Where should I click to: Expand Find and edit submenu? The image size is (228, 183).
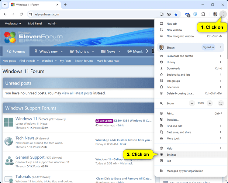pos(191,126)
